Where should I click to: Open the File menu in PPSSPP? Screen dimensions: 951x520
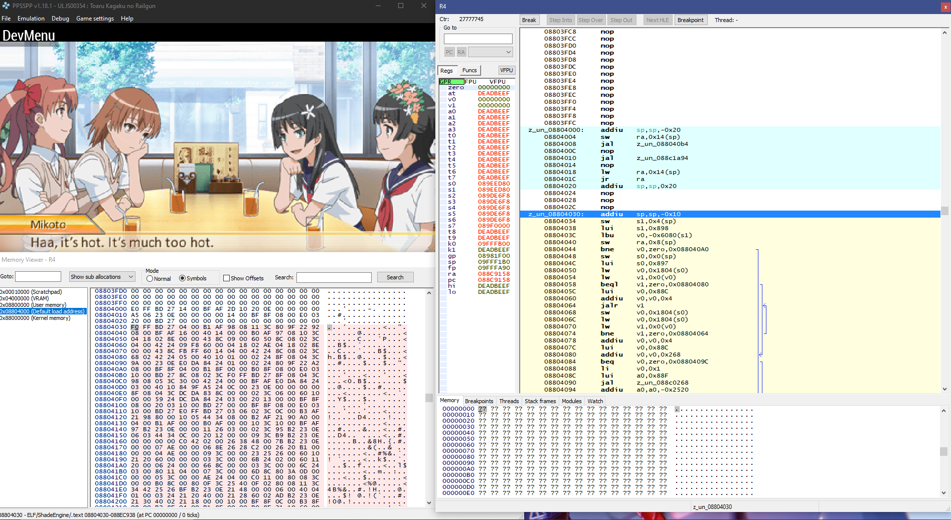(x=6, y=19)
